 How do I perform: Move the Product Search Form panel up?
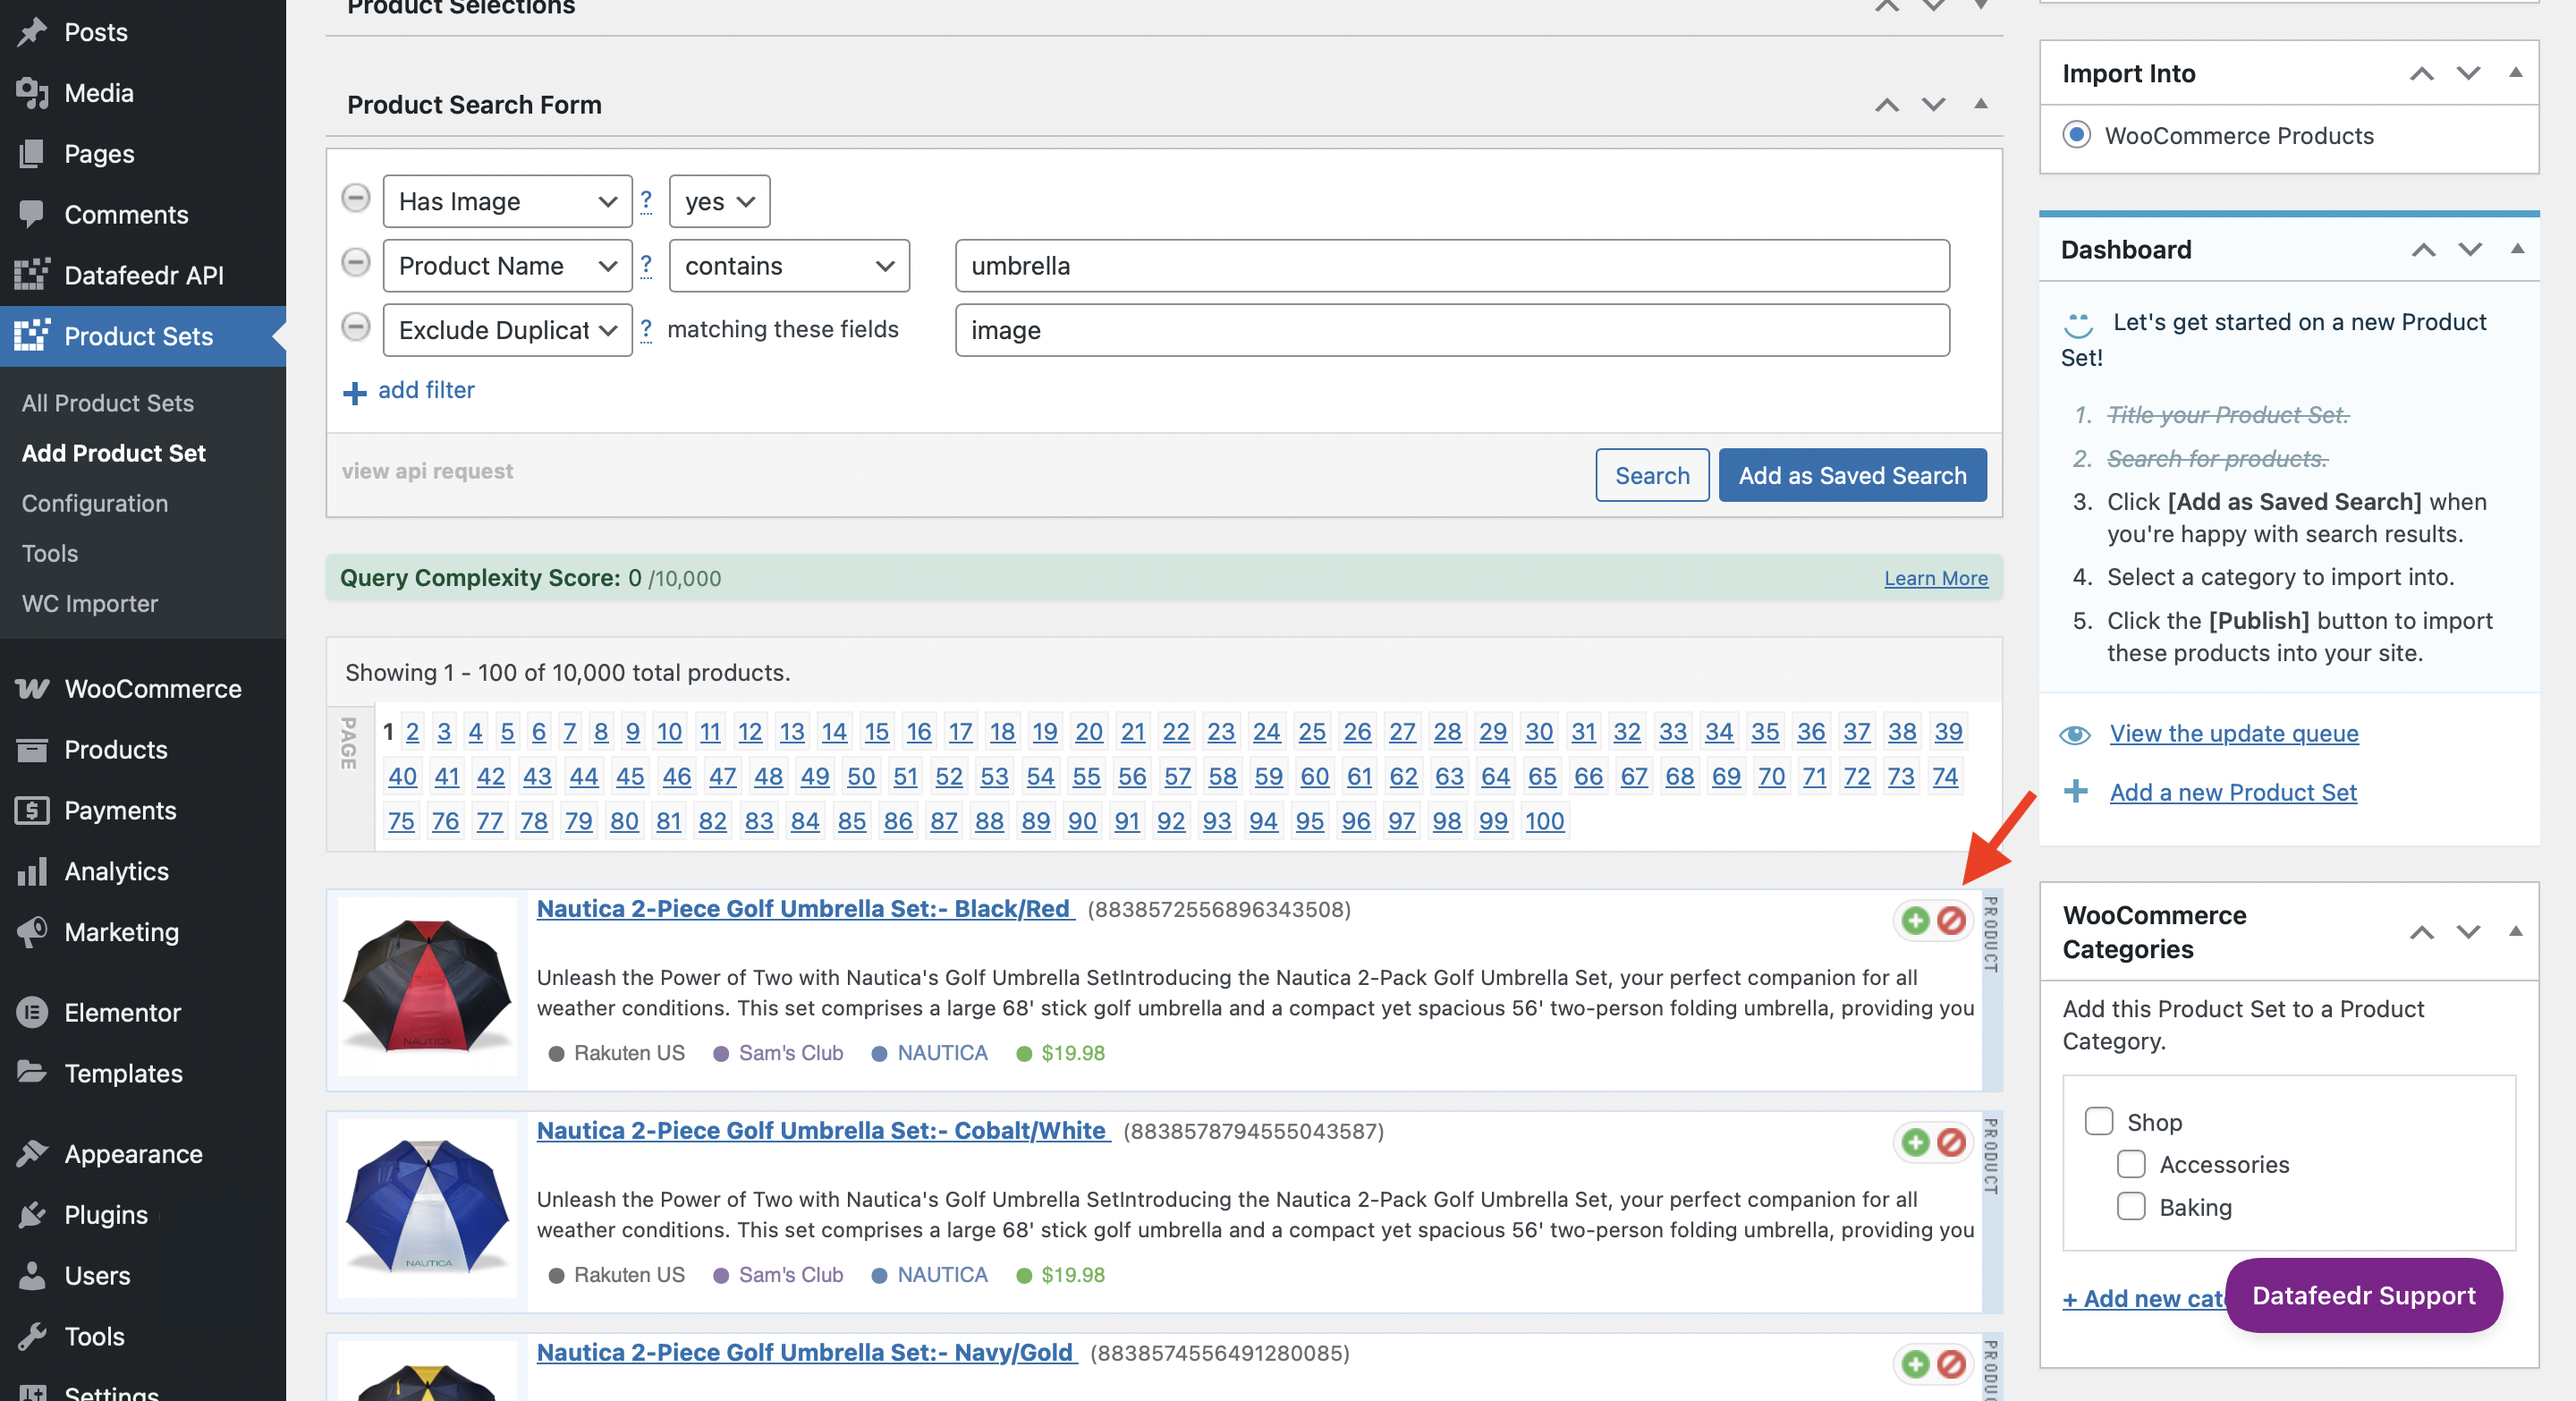[1887, 105]
